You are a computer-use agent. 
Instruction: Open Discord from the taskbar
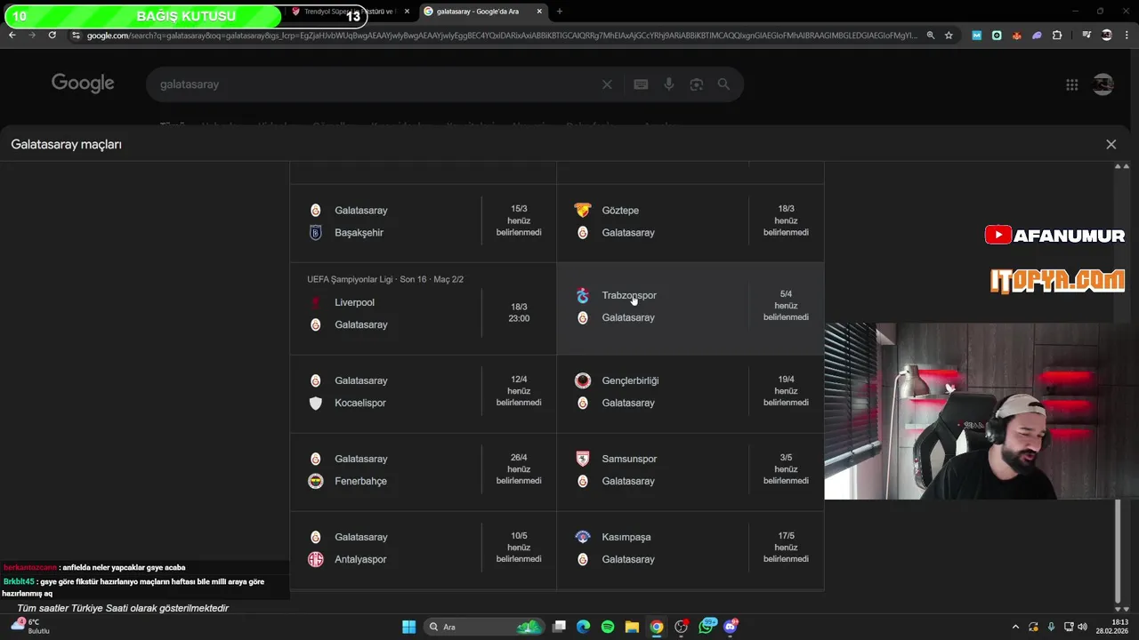coord(731,627)
